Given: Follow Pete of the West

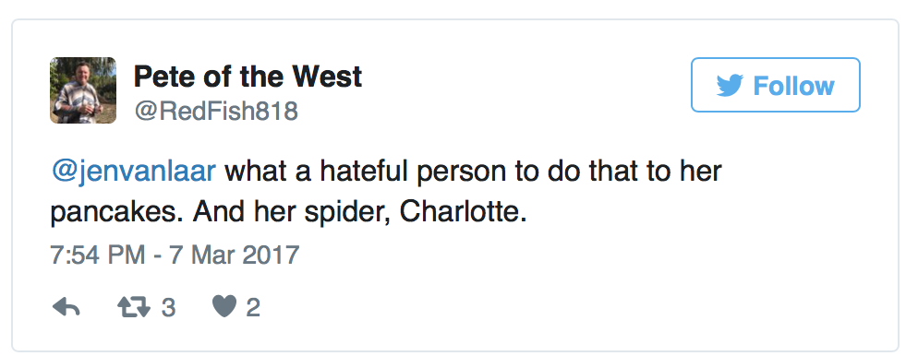Looking at the screenshot, I should [775, 85].
